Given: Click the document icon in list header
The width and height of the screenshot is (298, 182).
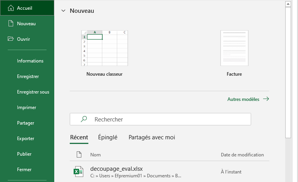Looking at the screenshot, I should click(79, 154).
